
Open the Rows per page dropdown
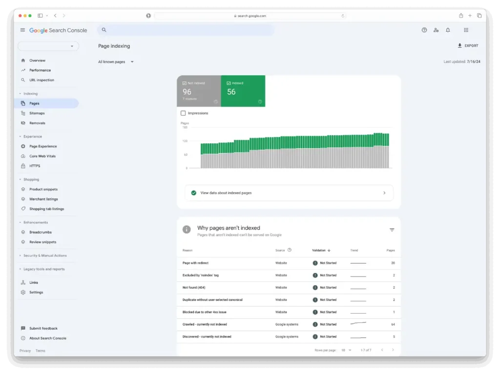pos(346,350)
